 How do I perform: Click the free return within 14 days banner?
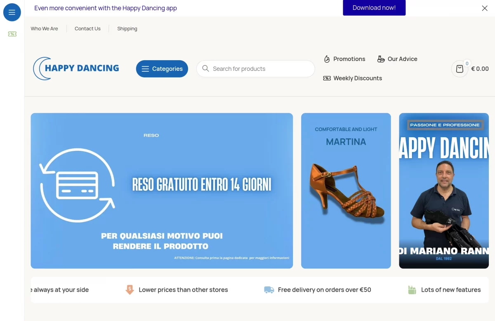(x=161, y=190)
